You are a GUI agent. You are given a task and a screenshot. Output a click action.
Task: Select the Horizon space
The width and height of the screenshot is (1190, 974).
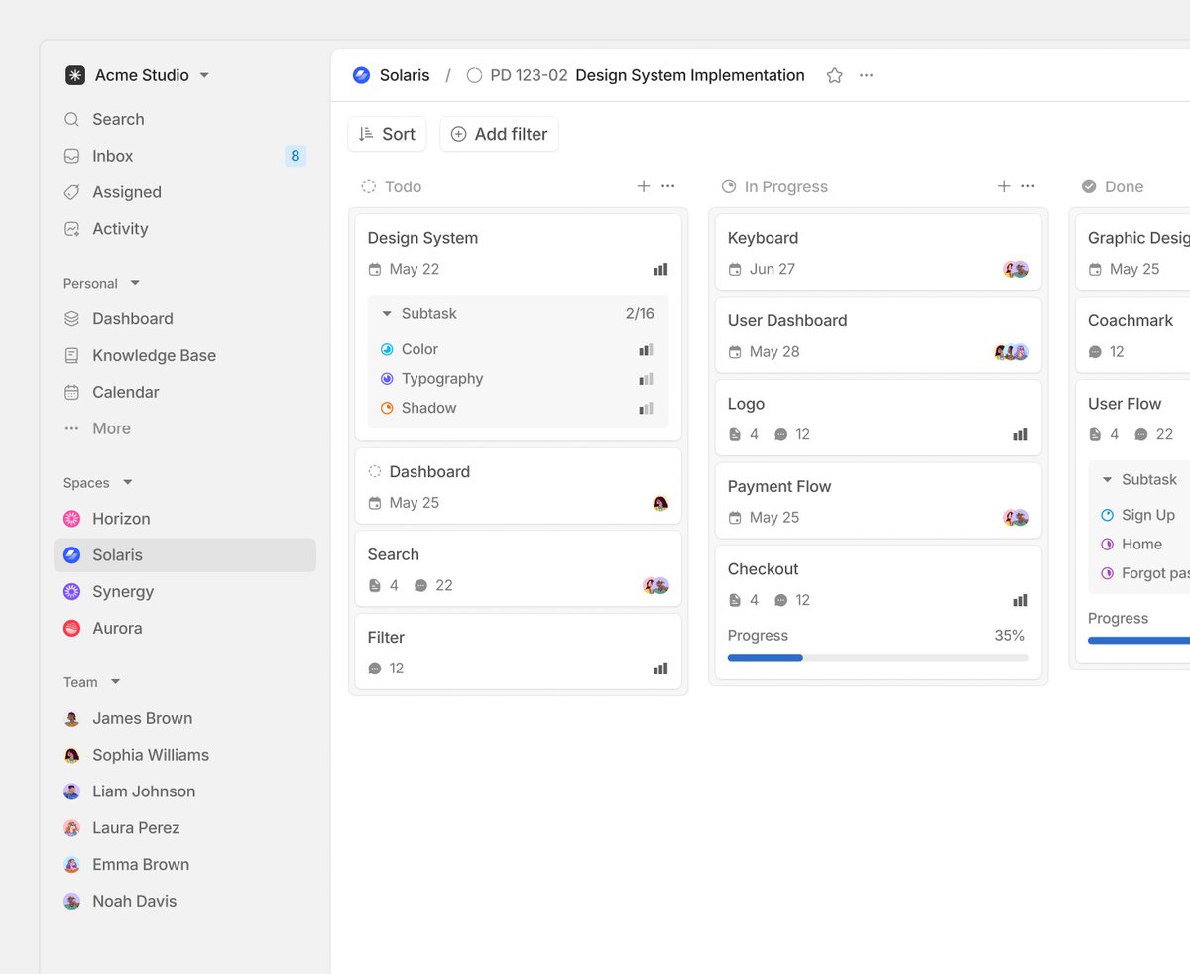184,519
